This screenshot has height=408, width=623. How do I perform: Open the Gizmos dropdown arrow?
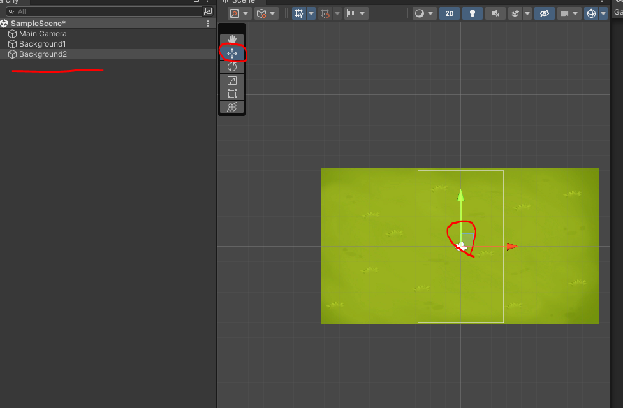point(603,13)
